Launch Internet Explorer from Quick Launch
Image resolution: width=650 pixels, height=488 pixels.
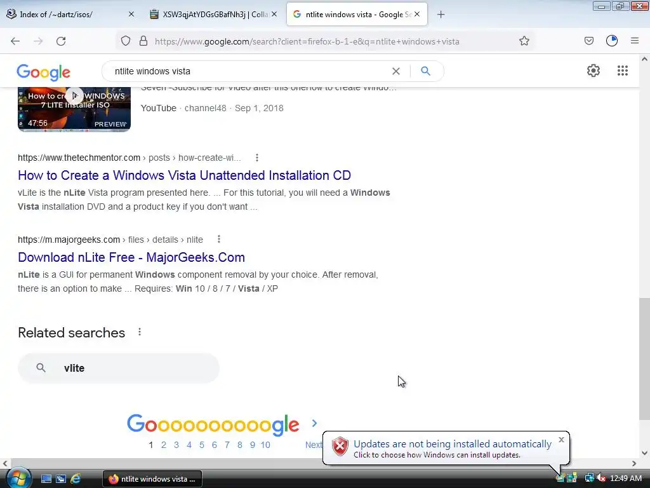pyautogui.click(x=76, y=479)
